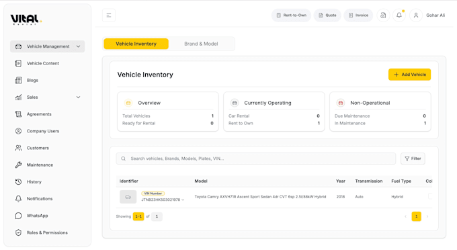The width and height of the screenshot is (457, 250).
Task: Click the Agreements document icon
Action: [18, 114]
